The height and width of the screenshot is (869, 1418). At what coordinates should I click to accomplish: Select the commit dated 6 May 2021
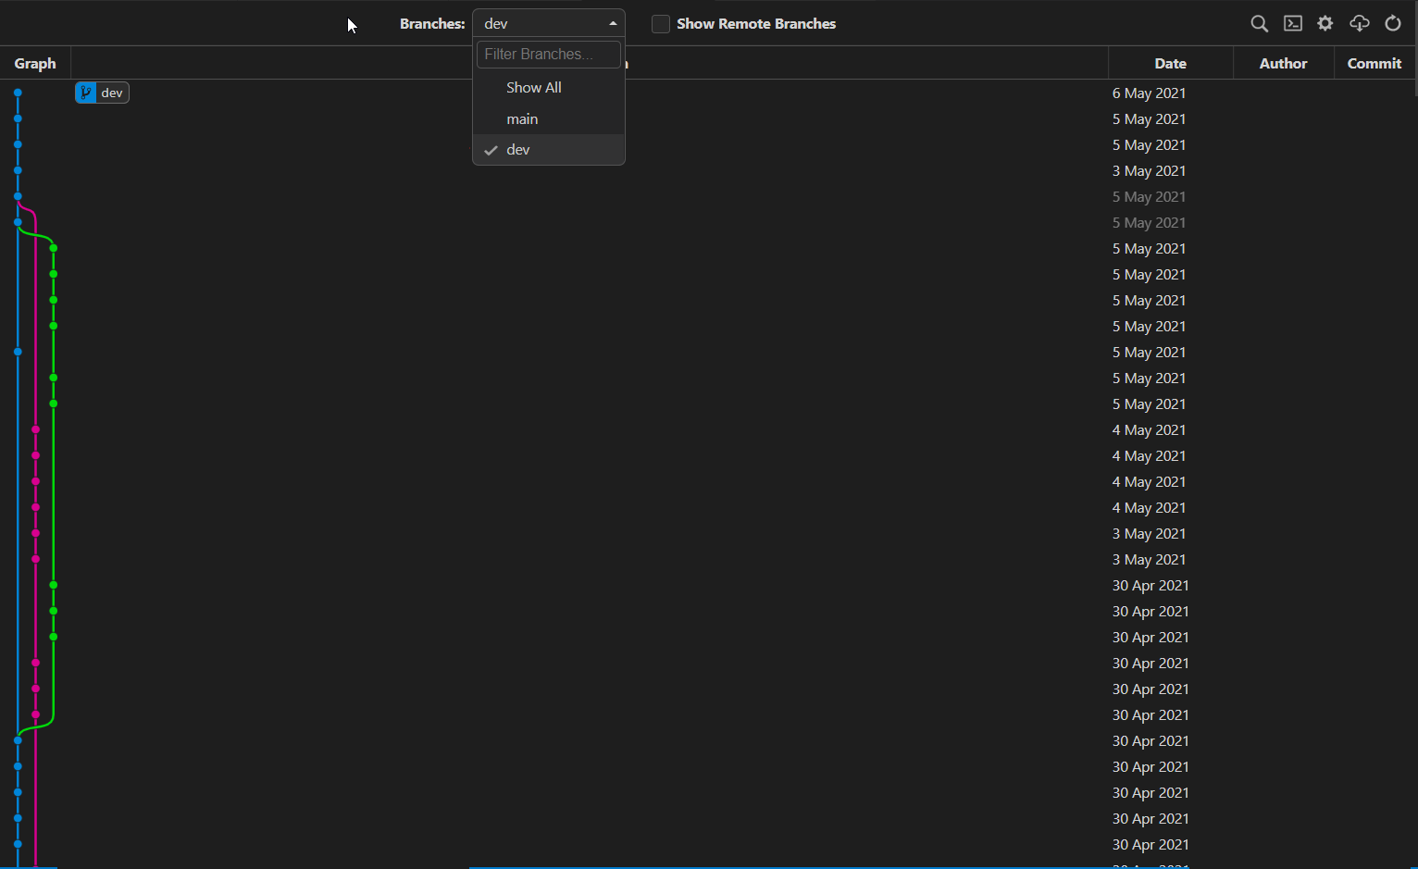click(x=708, y=93)
